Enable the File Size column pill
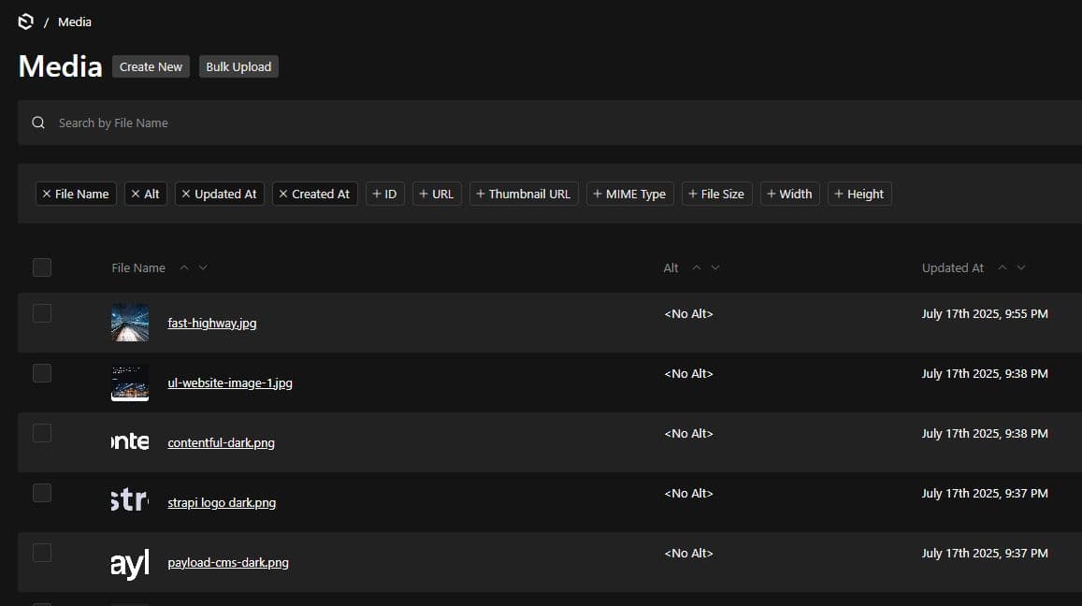 coord(716,194)
